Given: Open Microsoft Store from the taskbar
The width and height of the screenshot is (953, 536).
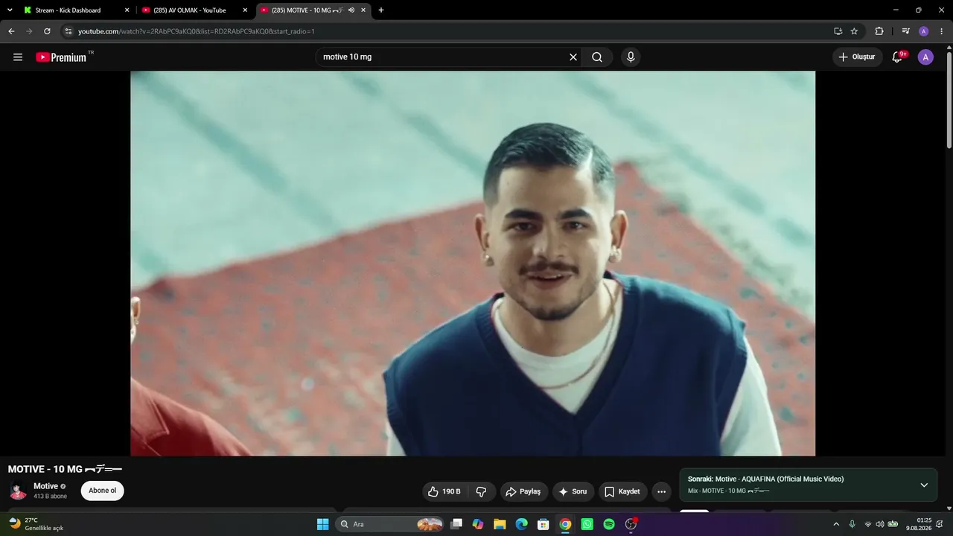Looking at the screenshot, I should [x=544, y=524].
